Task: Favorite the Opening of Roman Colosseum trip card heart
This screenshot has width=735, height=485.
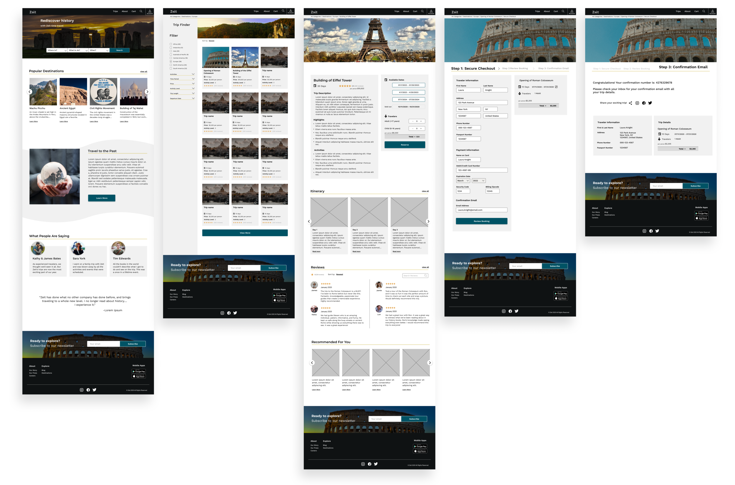Action: pos(226,66)
